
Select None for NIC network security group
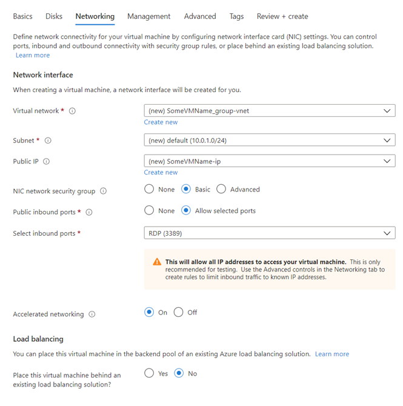[149, 189]
